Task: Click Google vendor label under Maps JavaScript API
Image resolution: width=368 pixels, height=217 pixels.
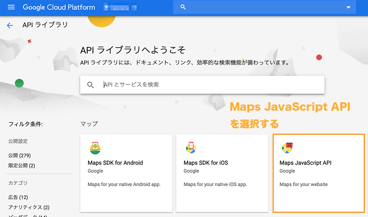Action: point(287,171)
